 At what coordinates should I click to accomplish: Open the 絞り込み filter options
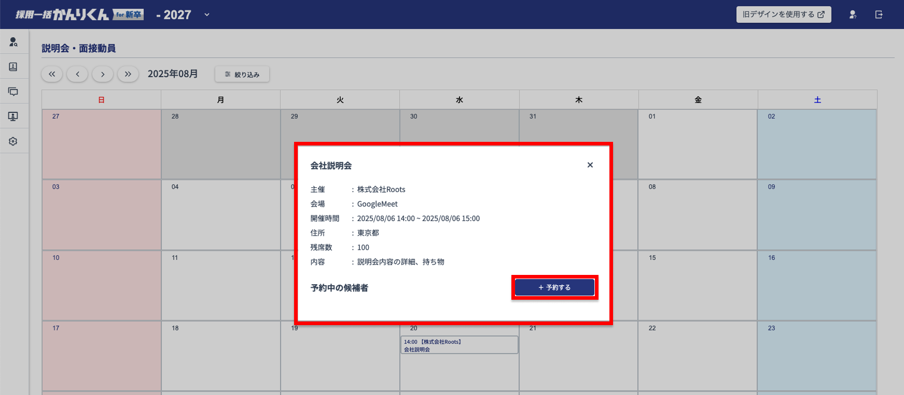pos(242,75)
